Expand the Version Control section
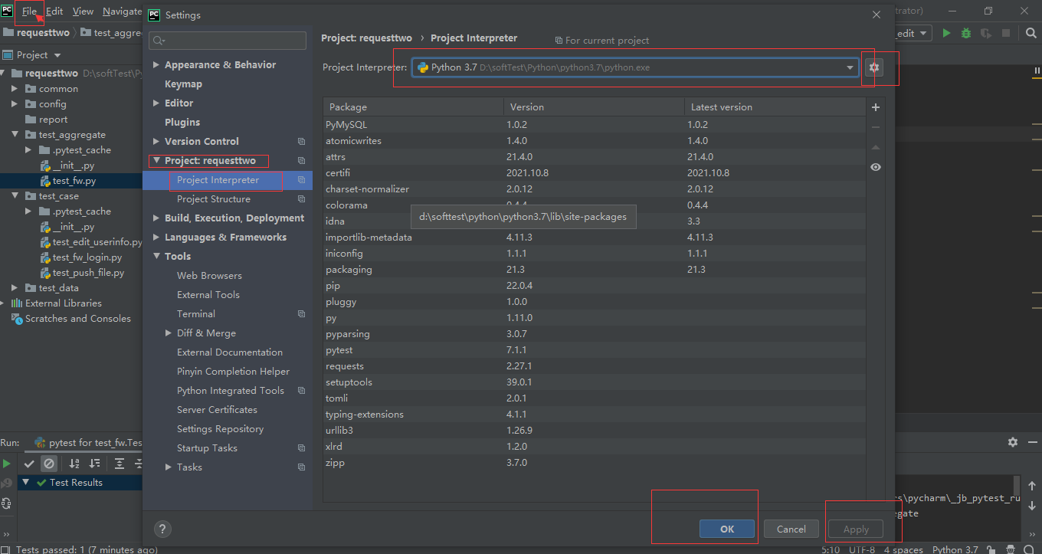Image resolution: width=1042 pixels, height=554 pixels. point(156,142)
